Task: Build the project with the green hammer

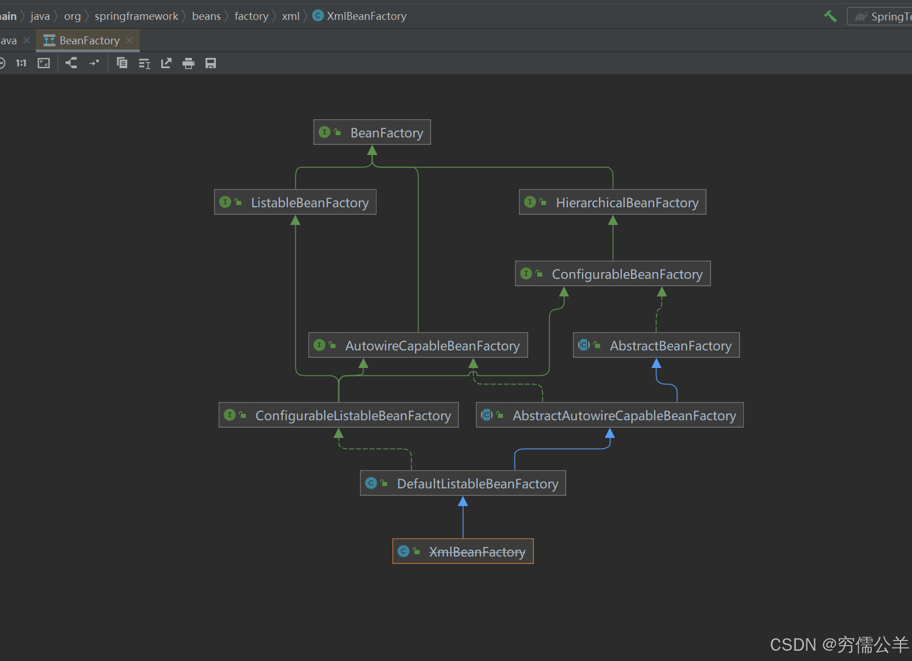Action: (x=830, y=16)
